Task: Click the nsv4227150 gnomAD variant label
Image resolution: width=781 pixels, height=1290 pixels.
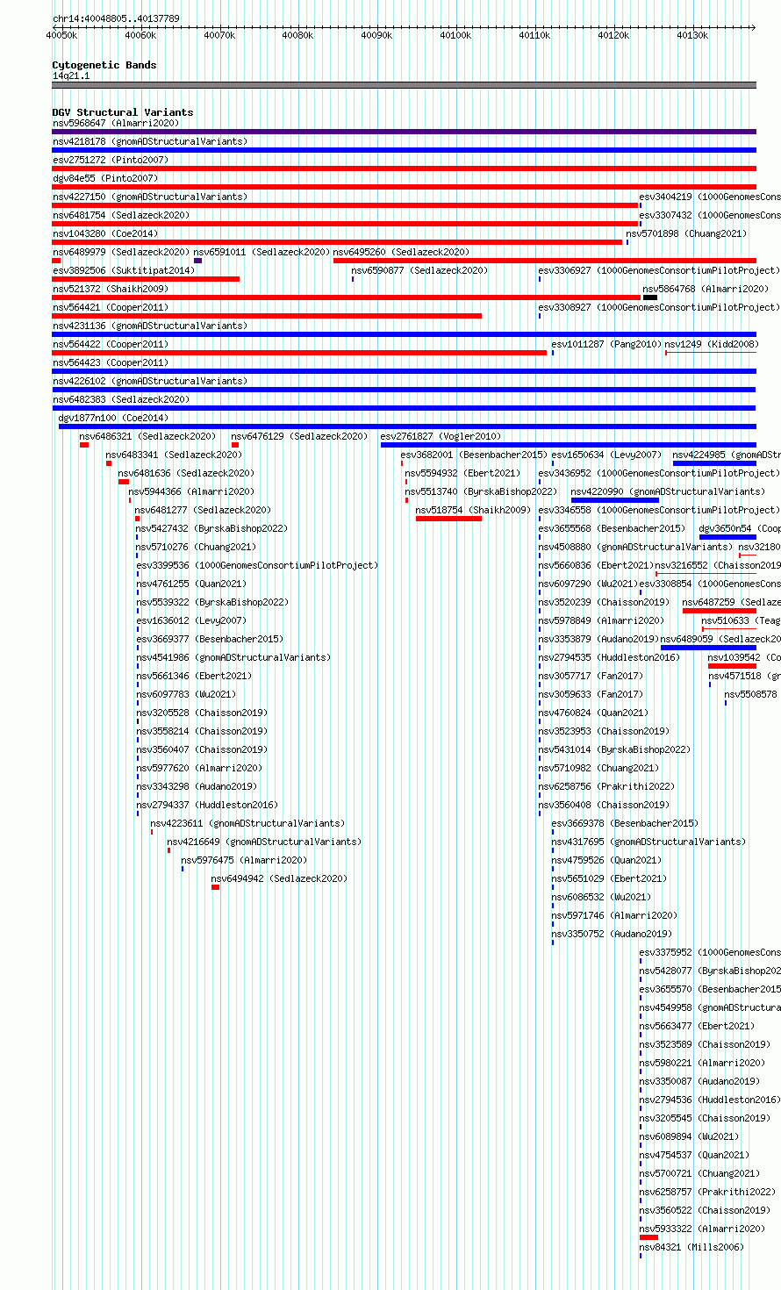Action: click(x=150, y=197)
